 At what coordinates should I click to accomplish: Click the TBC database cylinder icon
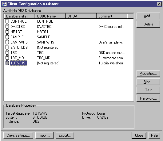[7, 52]
